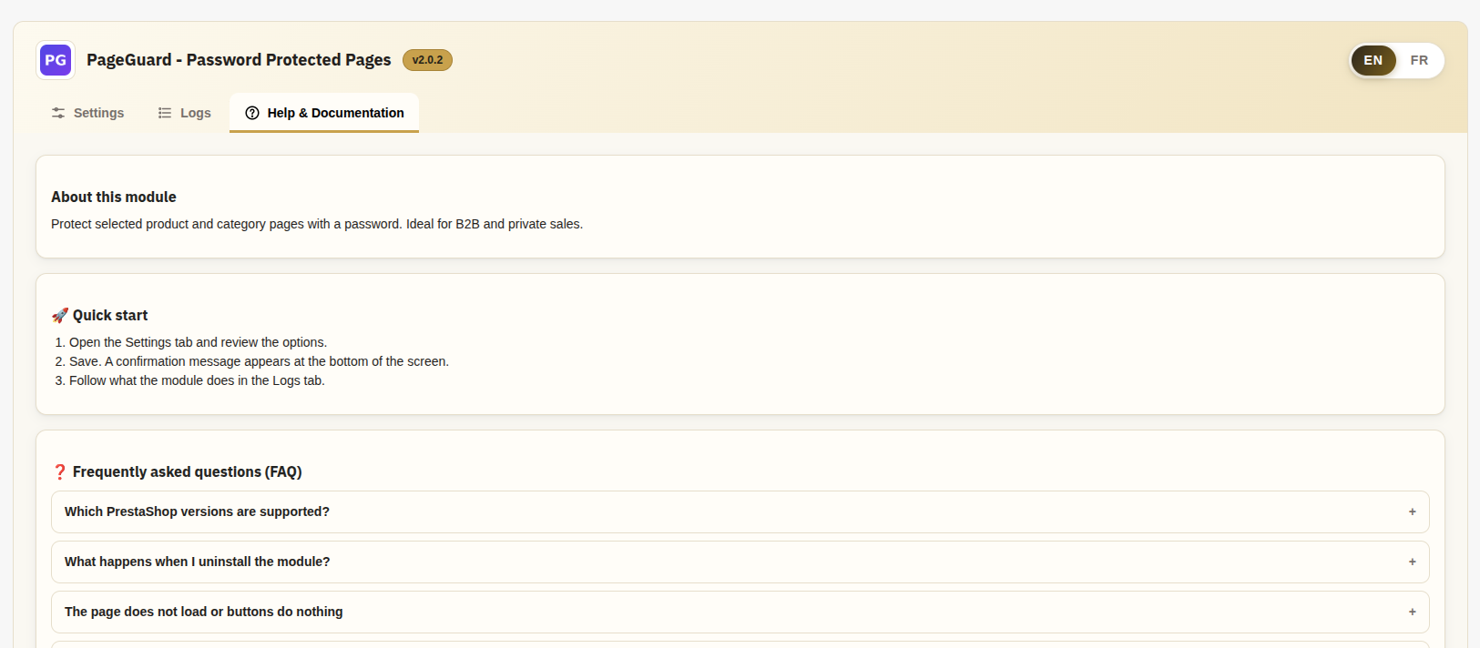Screen dimensions: 1480x648
Task: Click the Logs tab list icon
Action: click(x=165, y=113)
